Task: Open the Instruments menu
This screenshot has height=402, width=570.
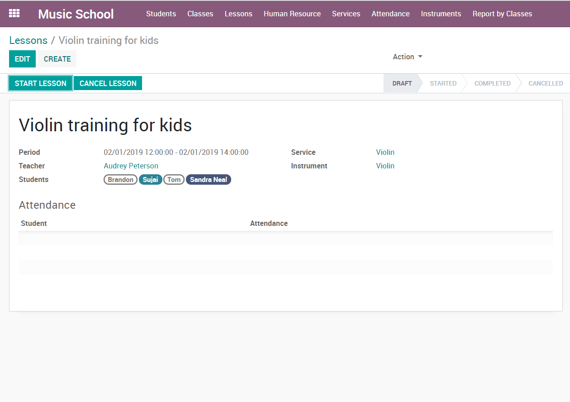Action: tap(441, 14)
